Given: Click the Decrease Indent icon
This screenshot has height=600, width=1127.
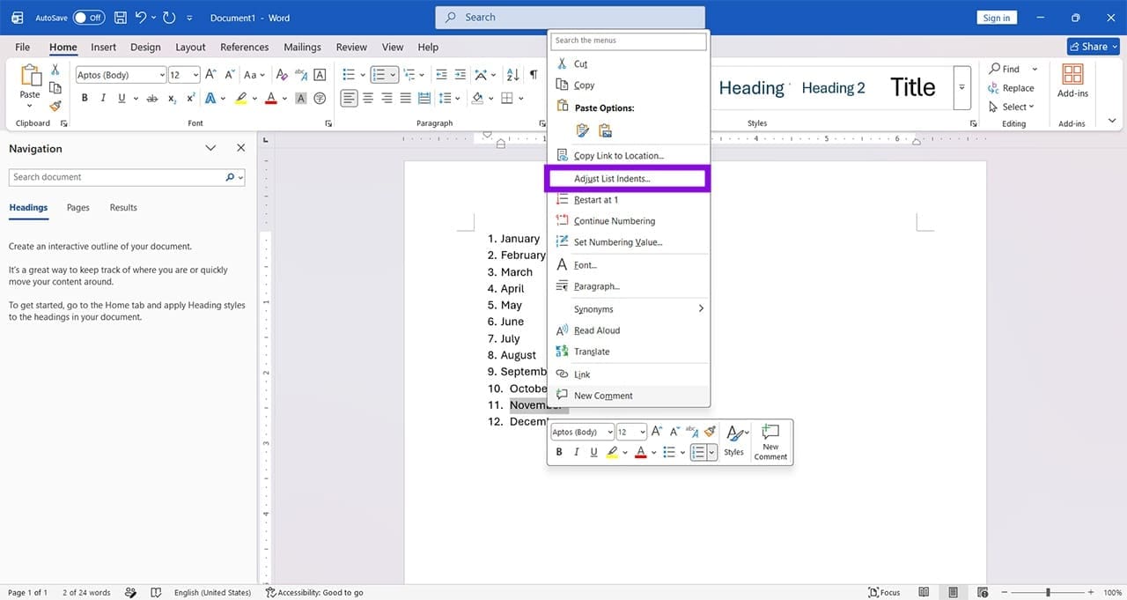Looking at the screenshot, I should click(x=439, y=75).
